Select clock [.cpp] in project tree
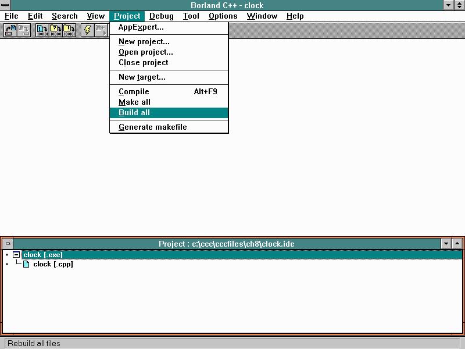The image size is (465, 349). (x=53, y=264)
